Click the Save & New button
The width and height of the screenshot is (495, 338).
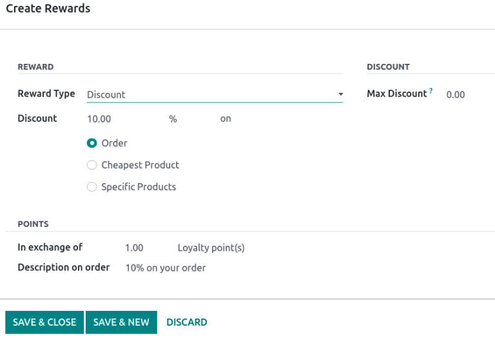tap(121, 322)
